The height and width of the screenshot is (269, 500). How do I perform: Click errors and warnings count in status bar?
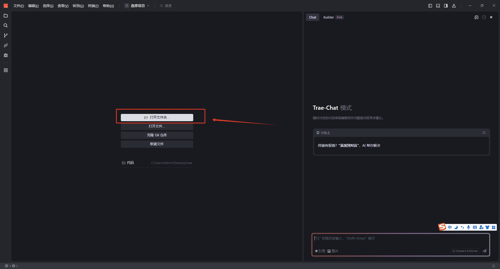coord(11,266)
